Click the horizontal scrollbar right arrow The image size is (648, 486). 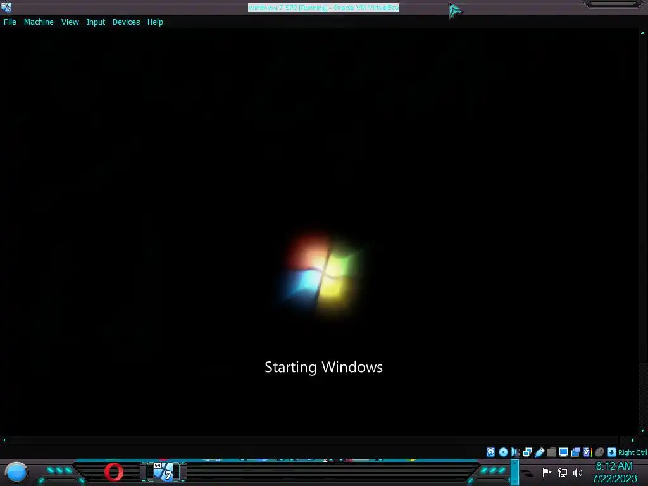633,440
